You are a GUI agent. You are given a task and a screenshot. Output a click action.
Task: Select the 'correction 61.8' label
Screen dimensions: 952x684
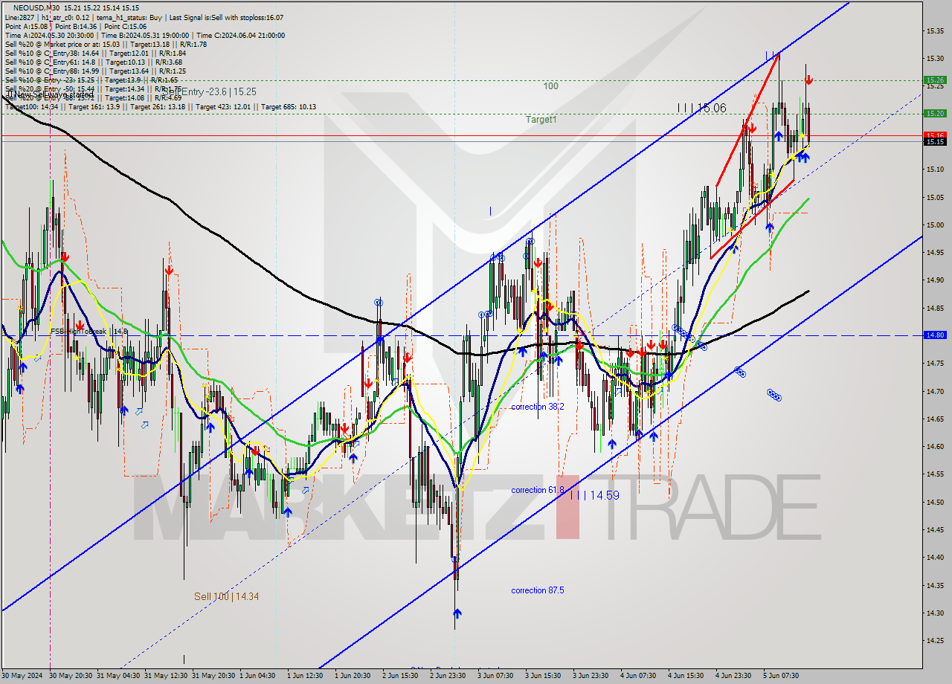pos(538,490)
